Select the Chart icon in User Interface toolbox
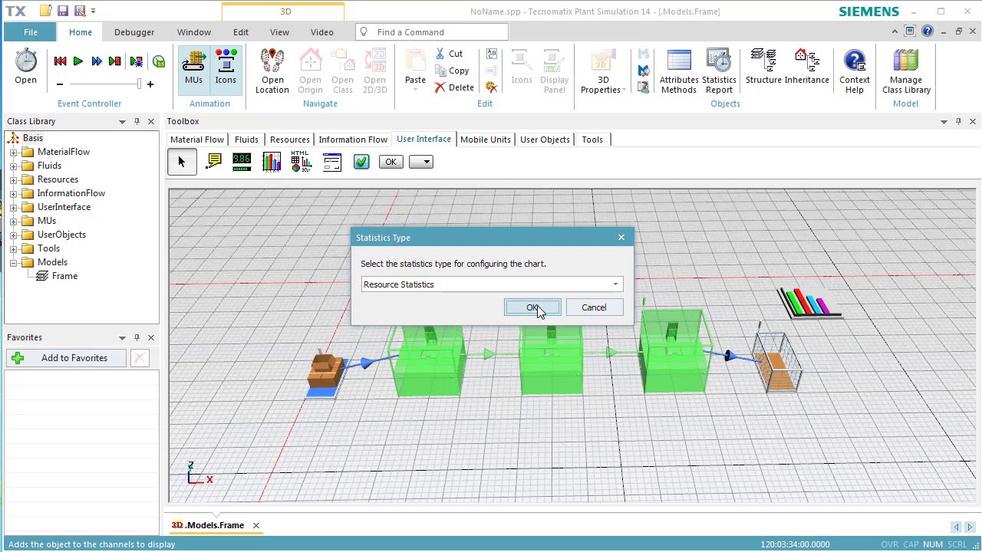The height and width of the screenshot is (552, 982). pos(272,162)
